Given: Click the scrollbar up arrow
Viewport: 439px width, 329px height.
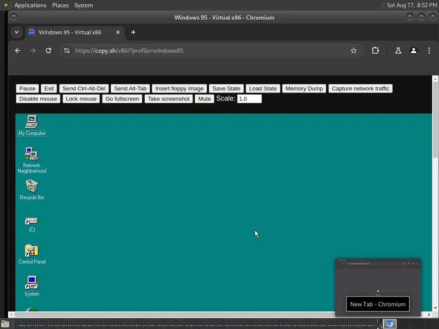Looking at the screenshot, I should 435,79.
